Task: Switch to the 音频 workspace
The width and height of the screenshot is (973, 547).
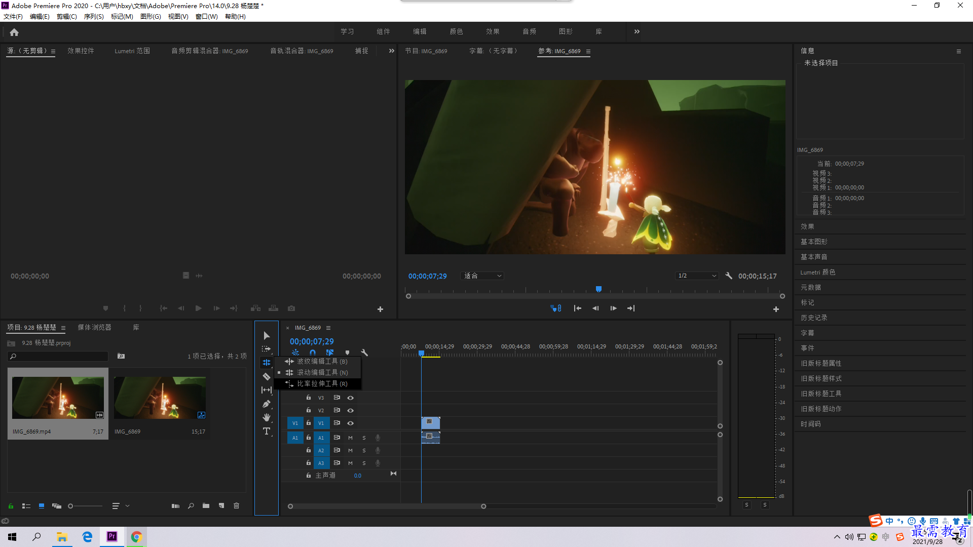Action: pyautogui.click(x=529, y=31)
